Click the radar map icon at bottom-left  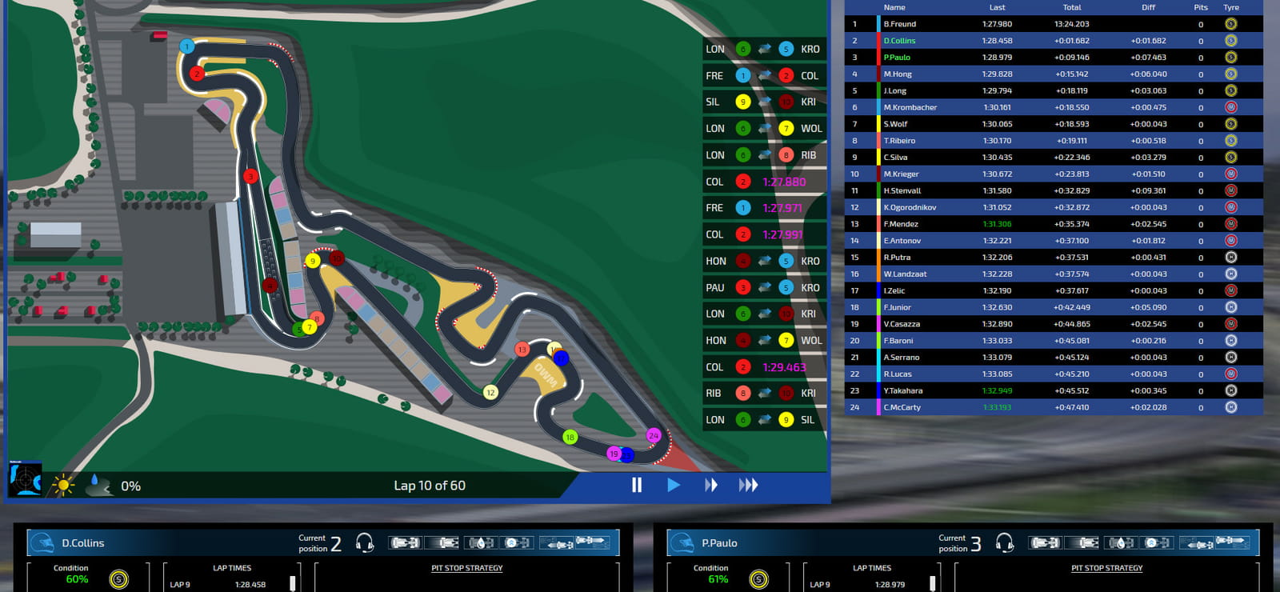(25, 479)
